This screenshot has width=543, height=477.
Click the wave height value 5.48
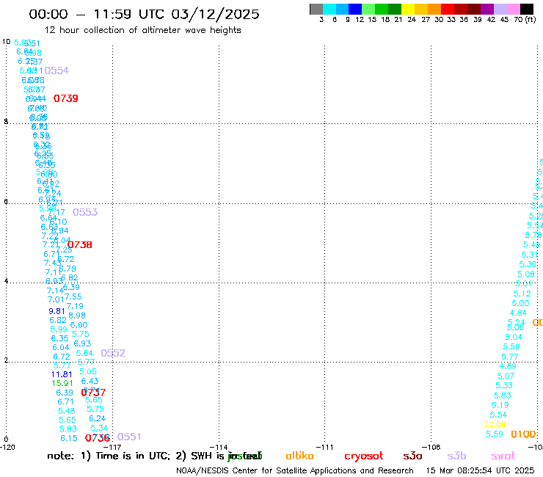[x=67, y=411]
